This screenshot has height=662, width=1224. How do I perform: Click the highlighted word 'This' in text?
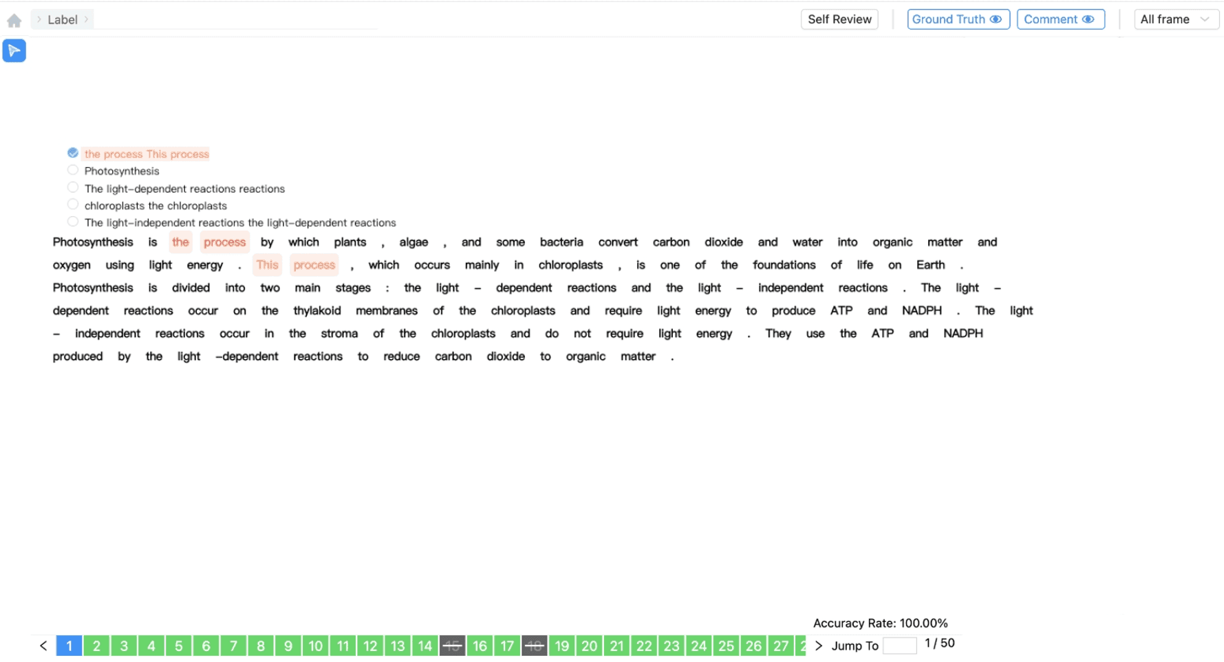tap(267, 265)
